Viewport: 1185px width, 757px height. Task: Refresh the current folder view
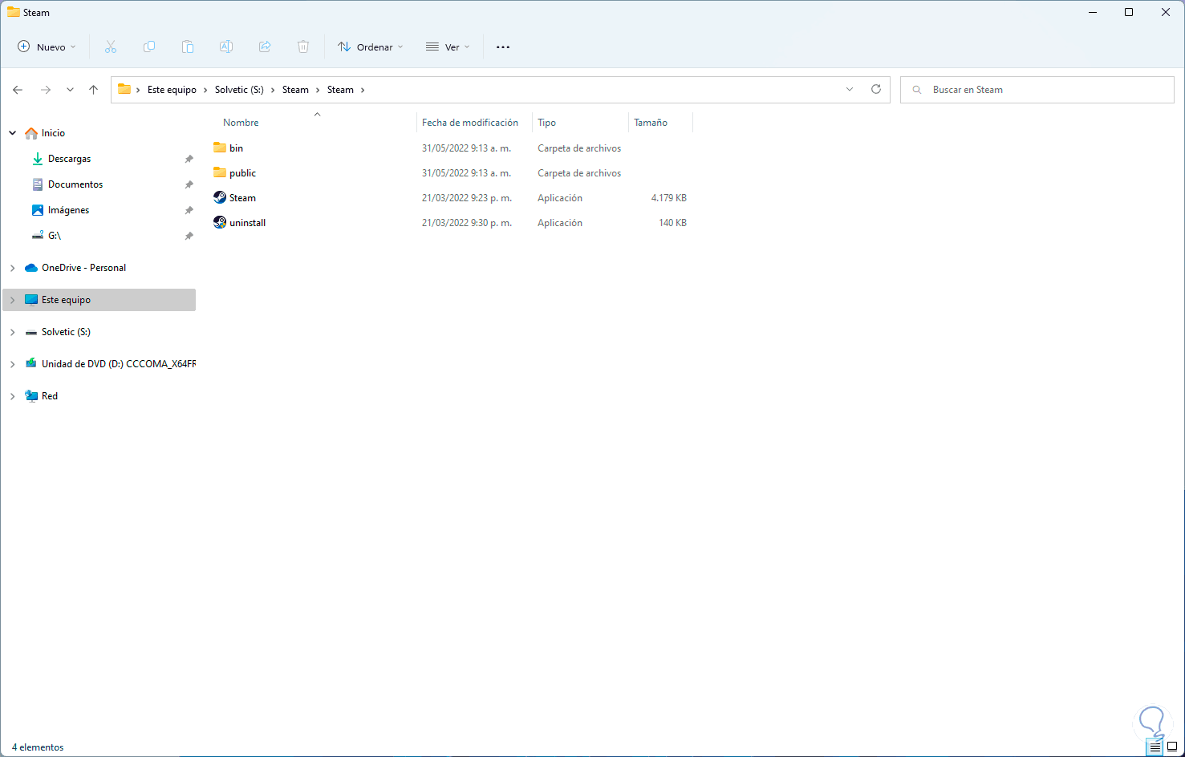(x=876, y=90)
